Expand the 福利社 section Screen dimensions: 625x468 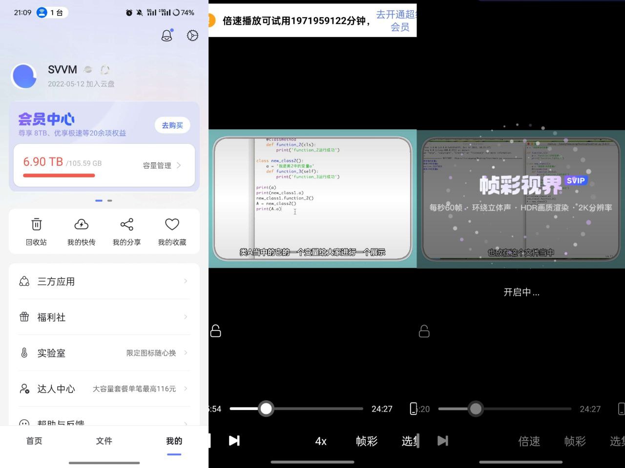click(x=51, y=317)
